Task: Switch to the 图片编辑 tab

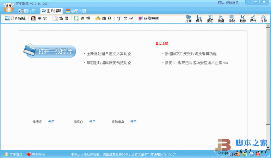Action: [x=52, y=11]
